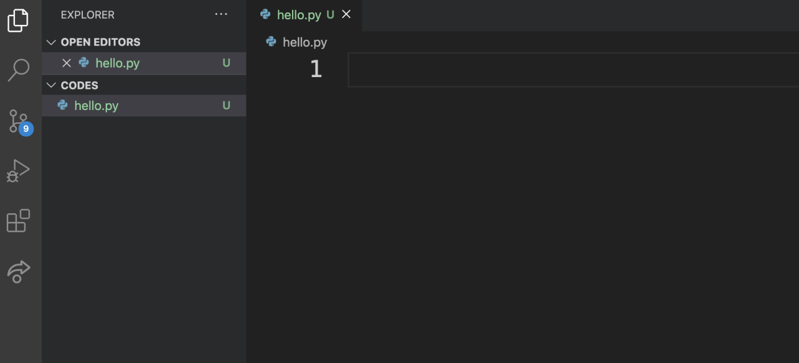The image size is (799, 363).
Task: Click the EXPLORER panel title
Action: (88, 14)
